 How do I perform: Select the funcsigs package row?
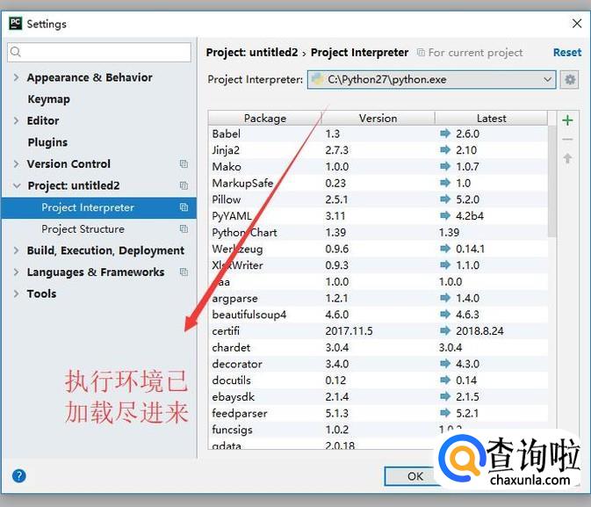[x=378, y=430]
